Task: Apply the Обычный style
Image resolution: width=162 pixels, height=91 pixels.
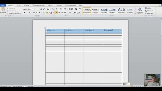Action: tap(87, 11)
